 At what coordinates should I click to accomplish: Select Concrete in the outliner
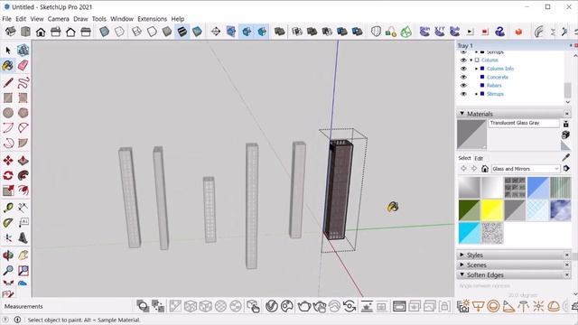point(498,77)
